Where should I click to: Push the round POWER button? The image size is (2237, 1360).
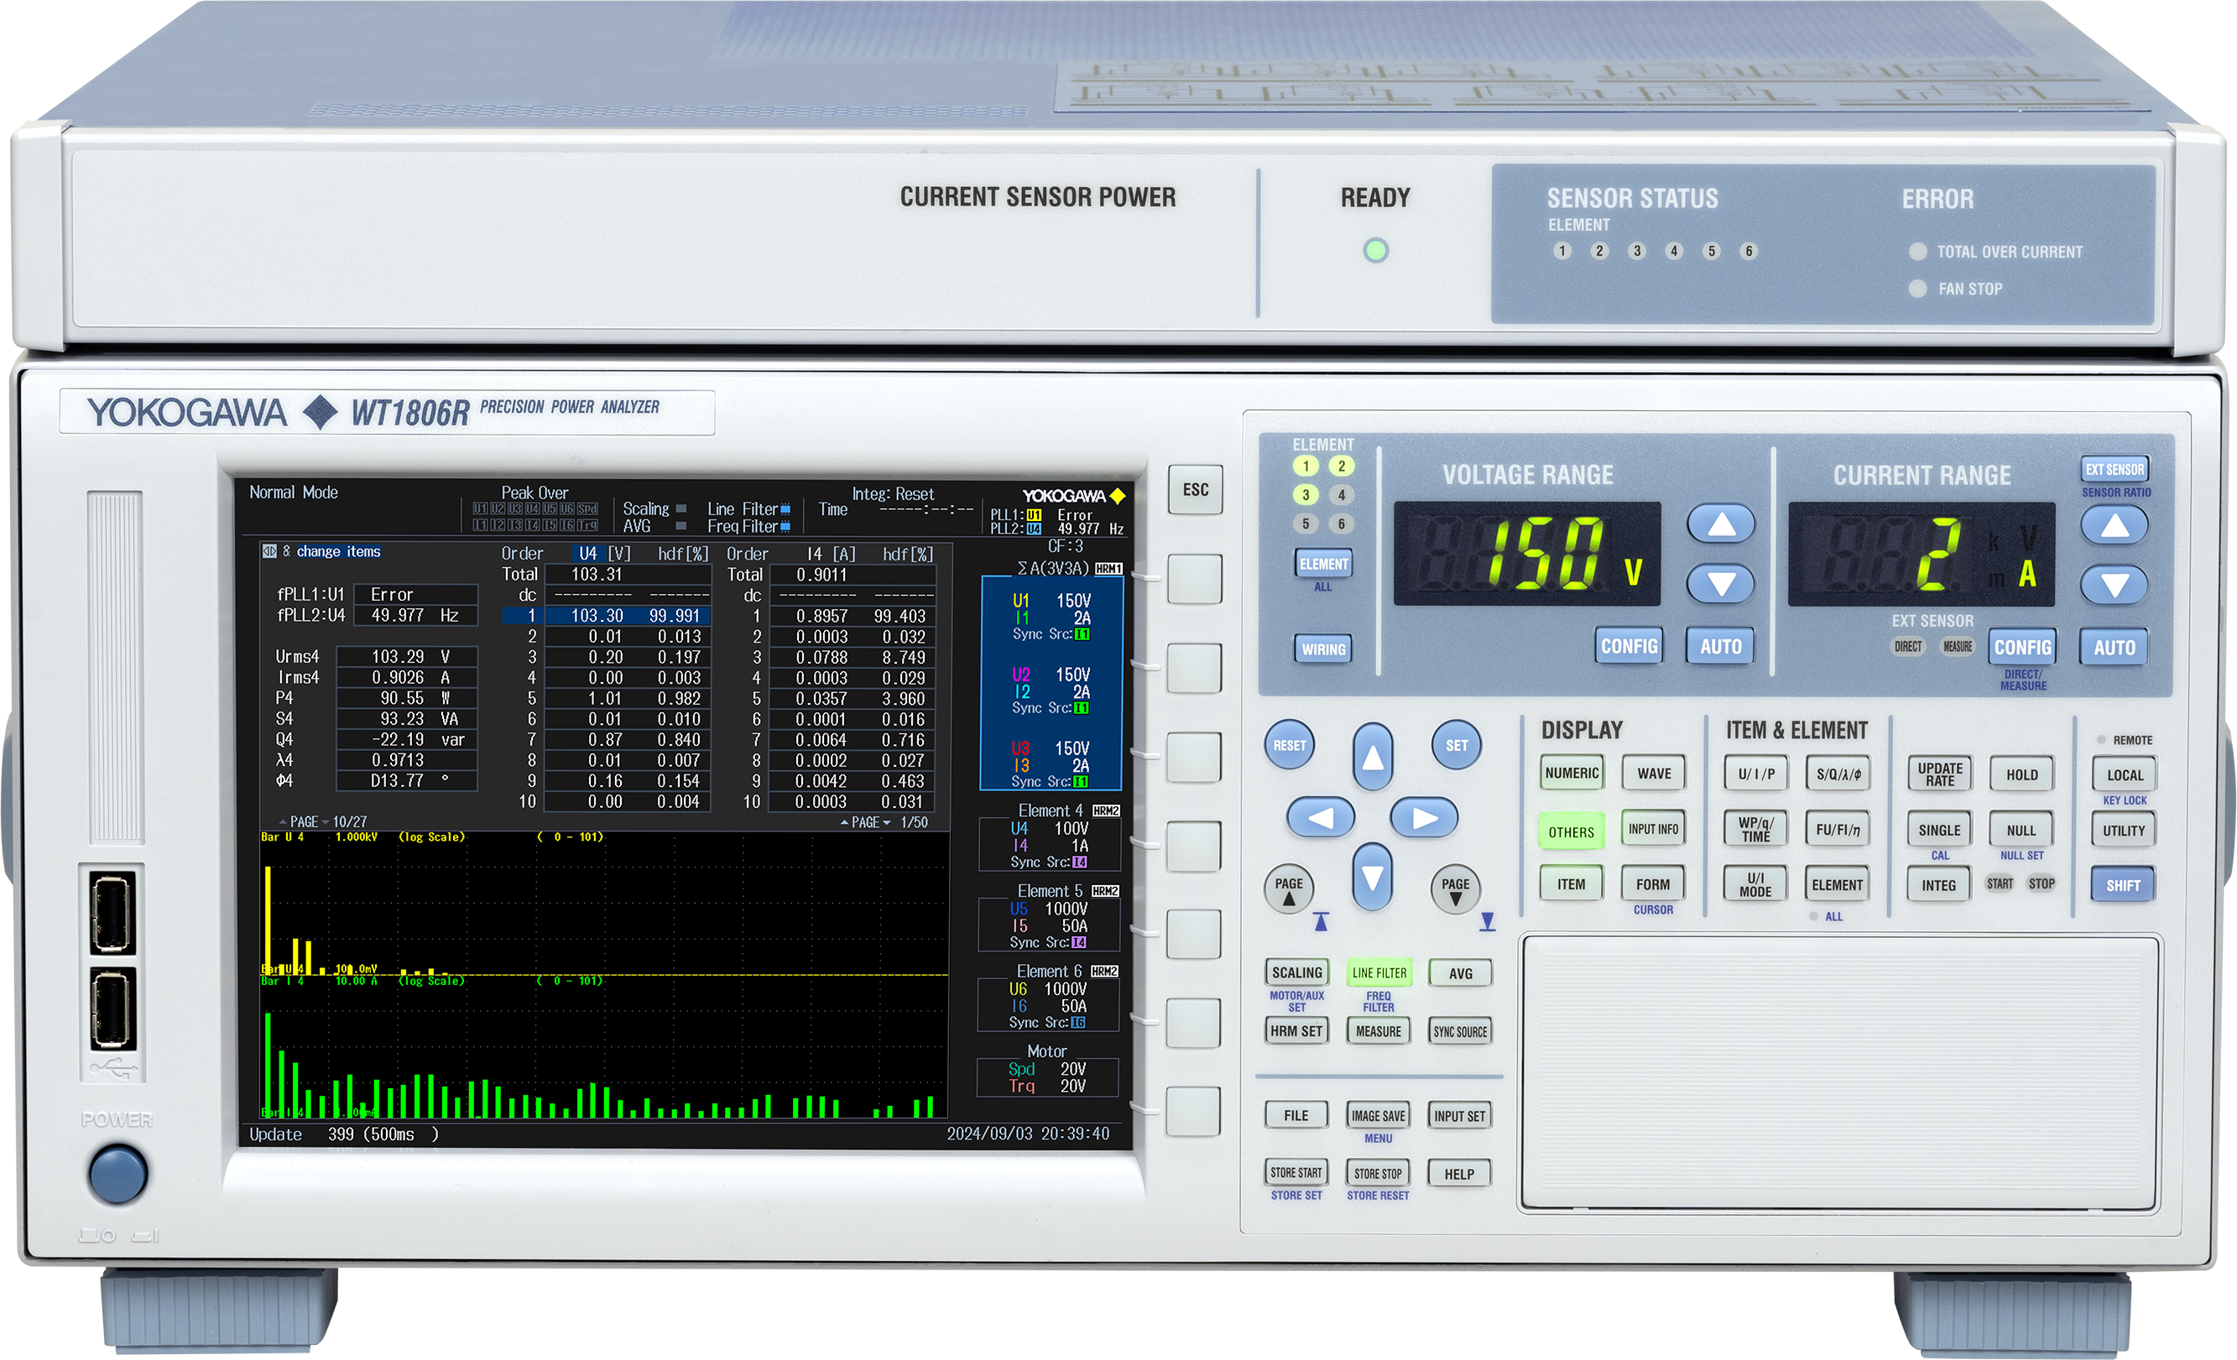coord(117,1174)
